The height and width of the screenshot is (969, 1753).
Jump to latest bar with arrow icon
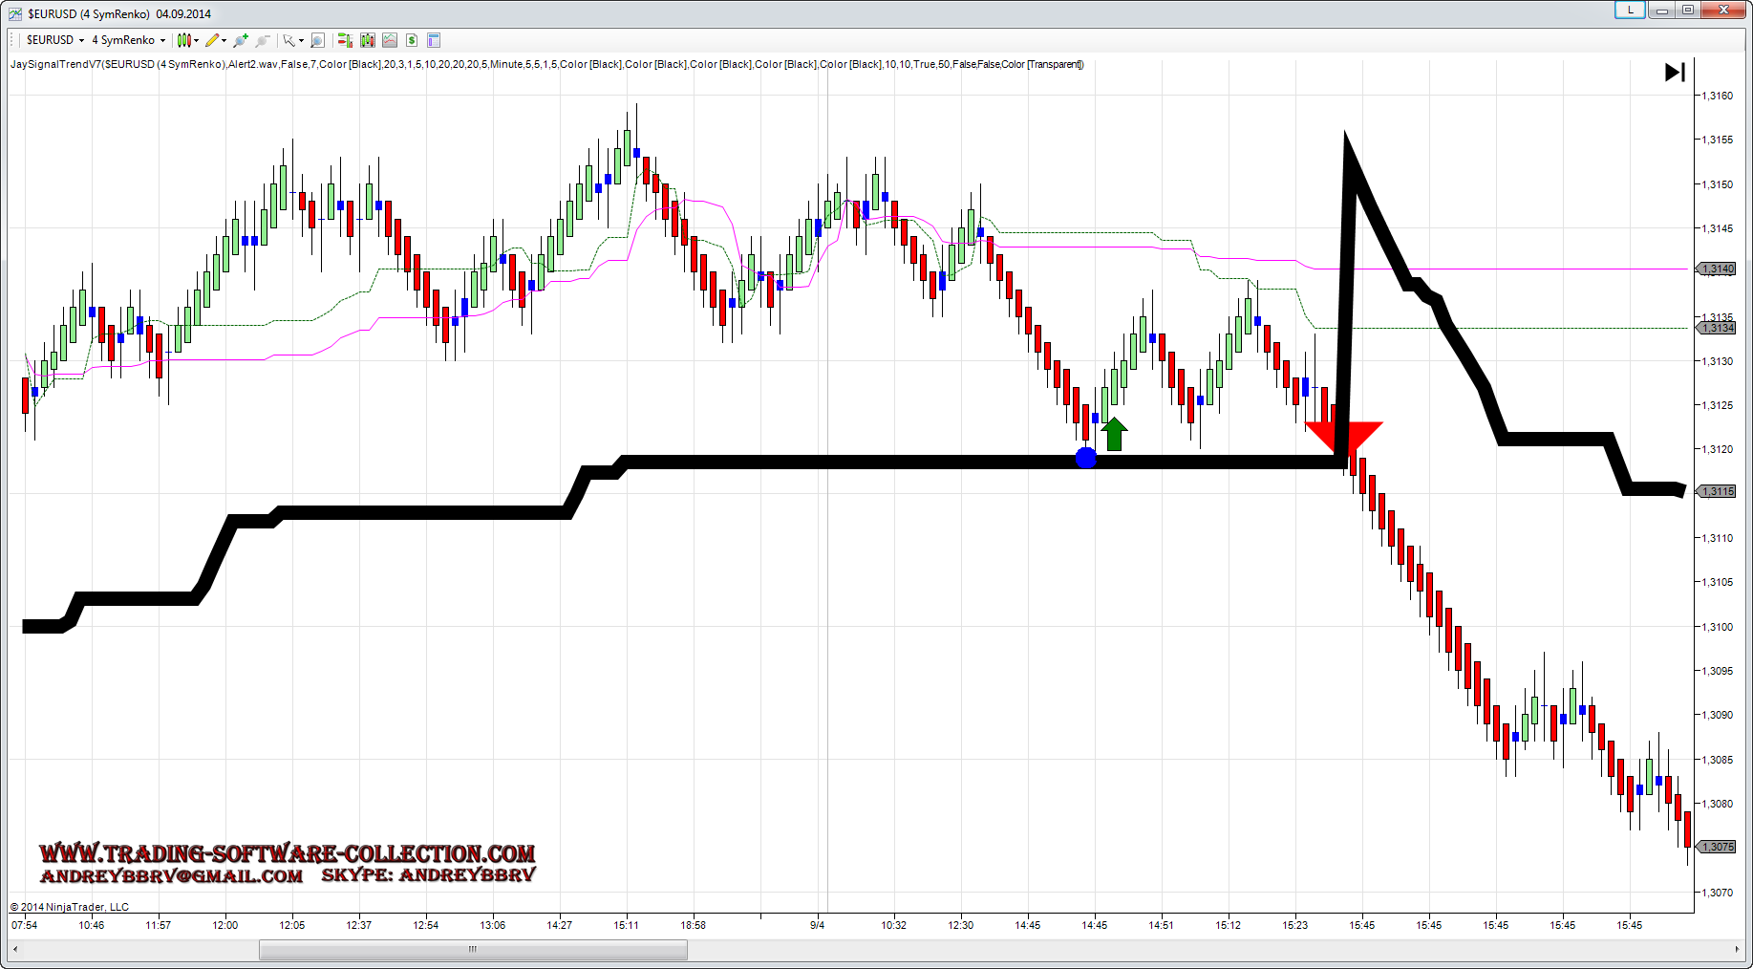coord(1674,73)
